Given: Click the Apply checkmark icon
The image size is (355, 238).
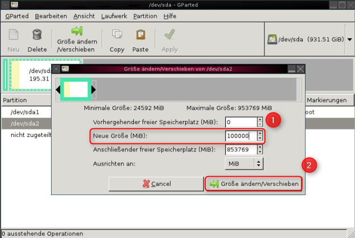Looking at the screenshot, I should click(x=170, y=34).
